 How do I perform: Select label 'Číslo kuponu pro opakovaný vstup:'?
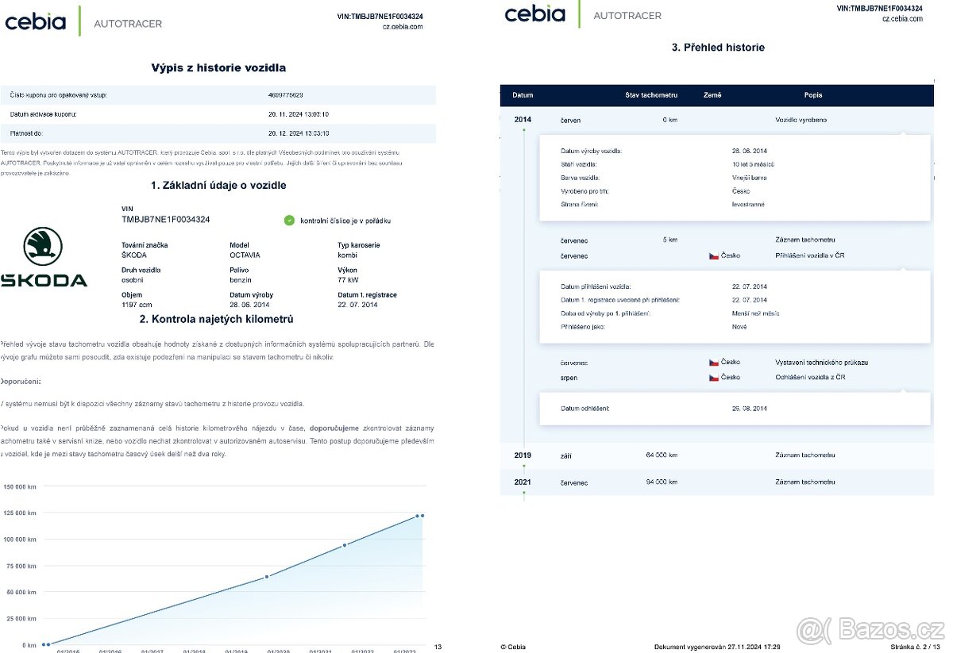click(x=58, y=95)
